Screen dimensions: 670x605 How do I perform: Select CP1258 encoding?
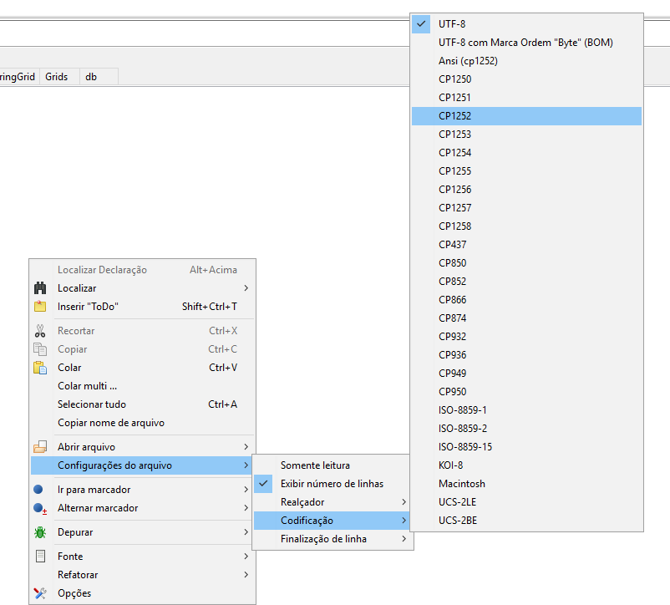tap(526, 226)
